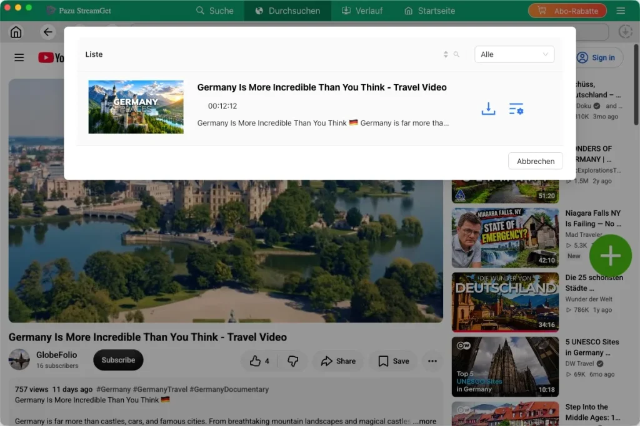Click the #GermanyDocumentary hashtag
Viewport: 640px width, 426px height.
coord(229,389)
